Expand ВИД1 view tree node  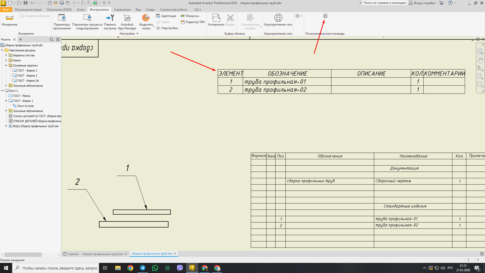pyautogui.click(x=6, y=126)
